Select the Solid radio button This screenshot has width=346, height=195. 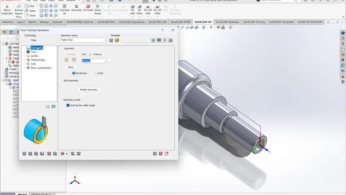[x=96, y=73]
